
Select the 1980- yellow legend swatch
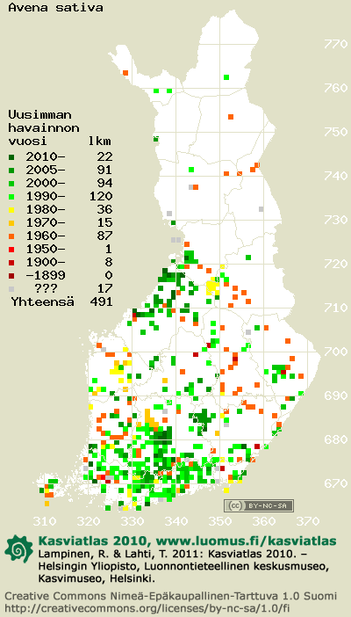11,210
